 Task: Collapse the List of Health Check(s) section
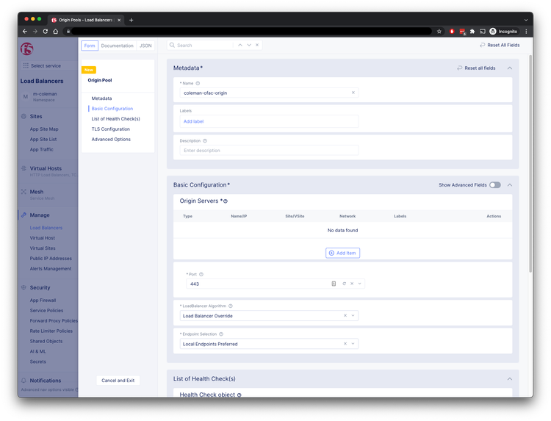tap(510, 379)
